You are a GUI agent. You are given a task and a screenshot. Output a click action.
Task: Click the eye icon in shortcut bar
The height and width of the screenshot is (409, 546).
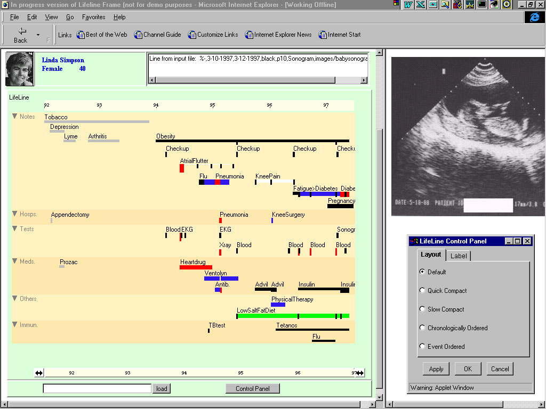pos(494,4)
